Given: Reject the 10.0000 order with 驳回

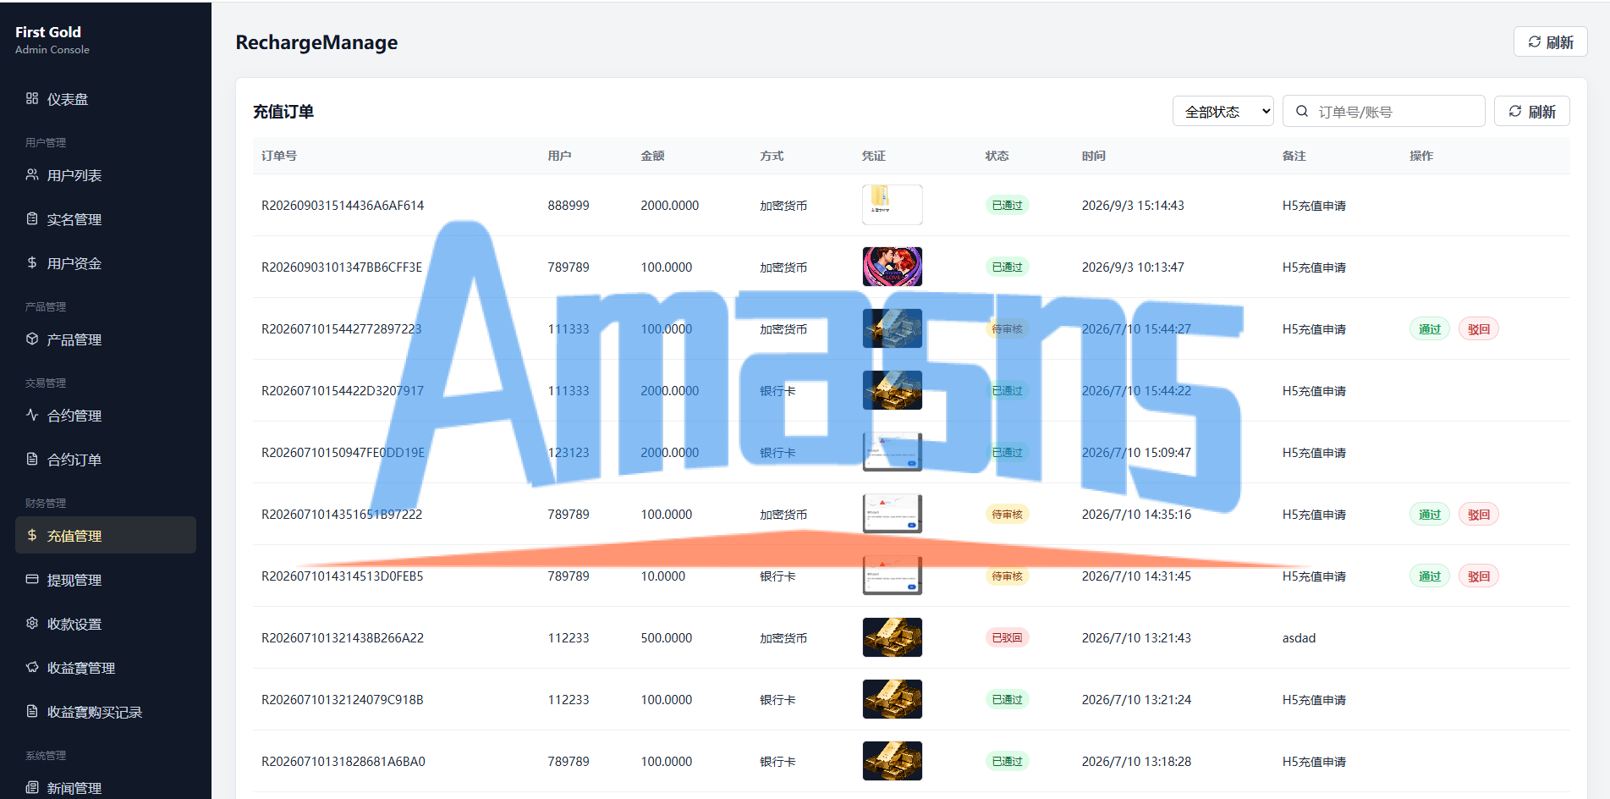Looking at the screenshot, I should (x=1479, y=576).
